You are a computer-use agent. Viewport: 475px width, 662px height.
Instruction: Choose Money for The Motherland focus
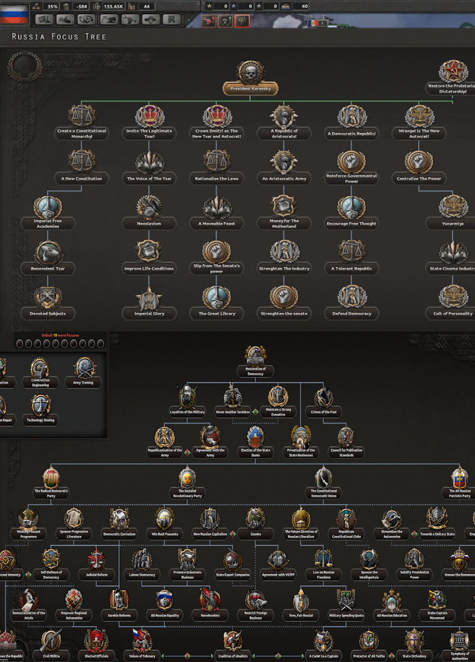click(x=284, y=212)
